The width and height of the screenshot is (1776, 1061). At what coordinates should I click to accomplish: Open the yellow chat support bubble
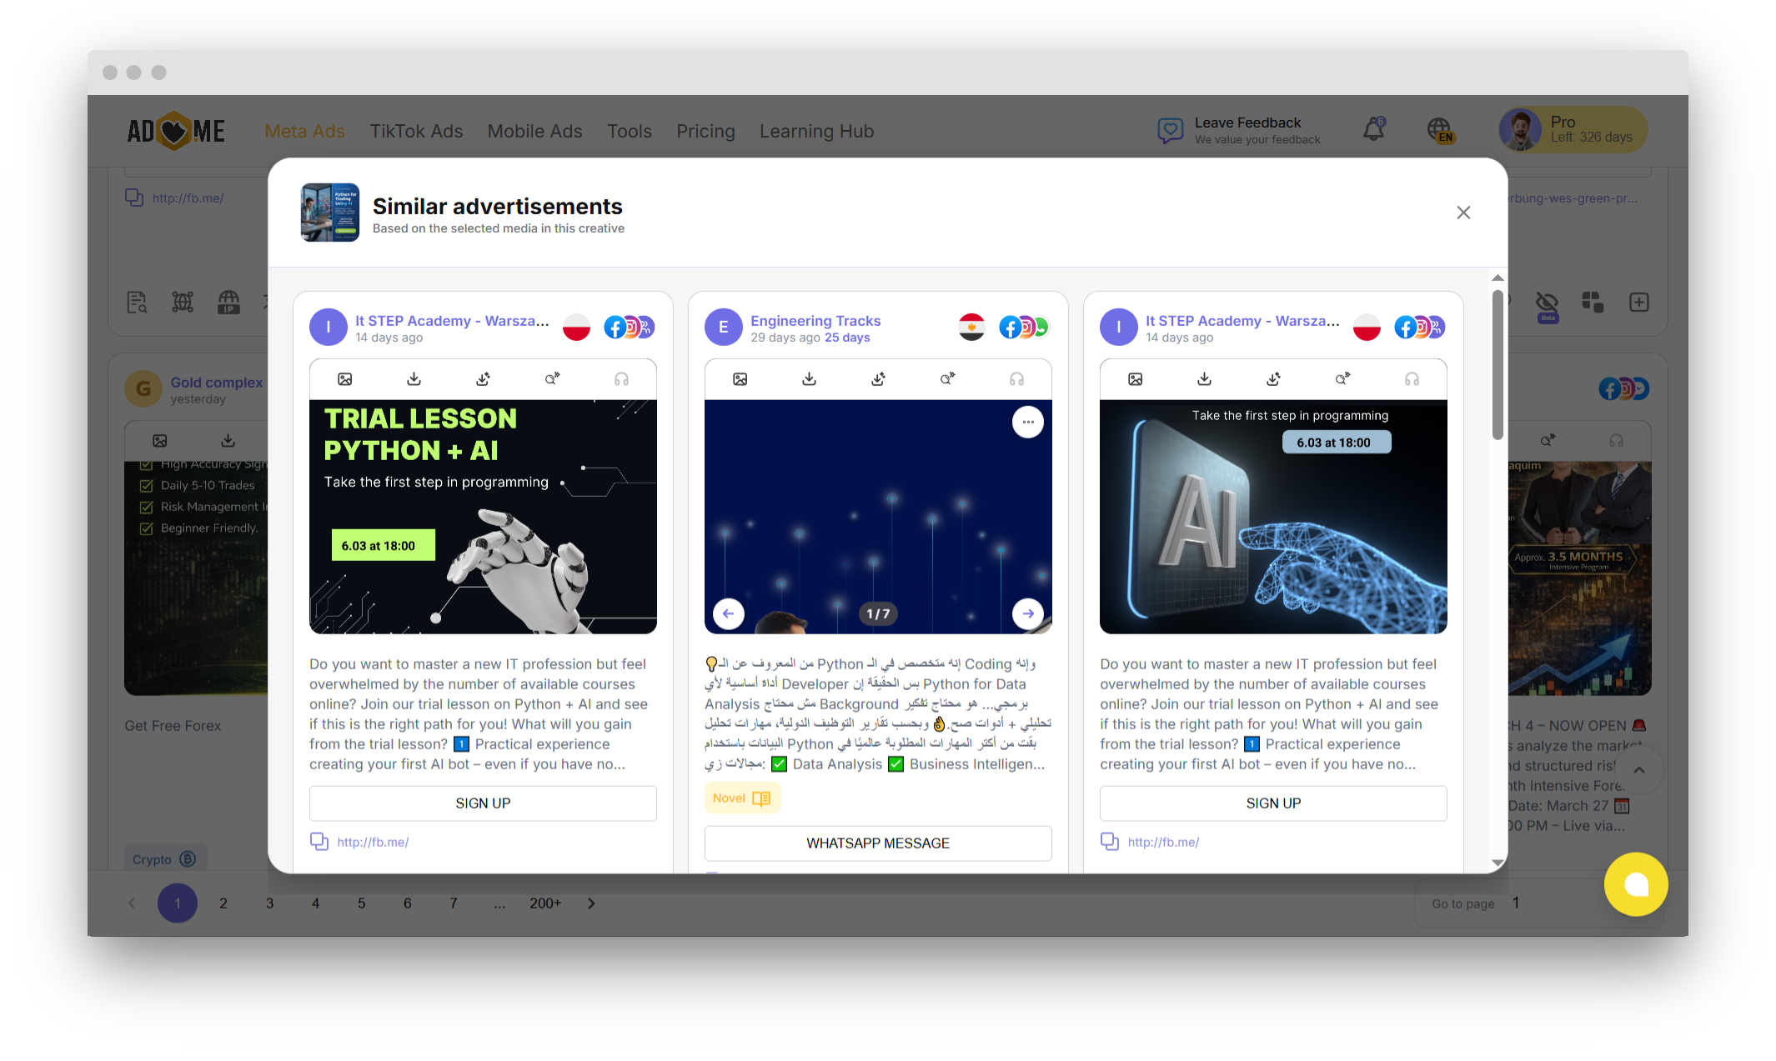click(x=1635, y=884)
